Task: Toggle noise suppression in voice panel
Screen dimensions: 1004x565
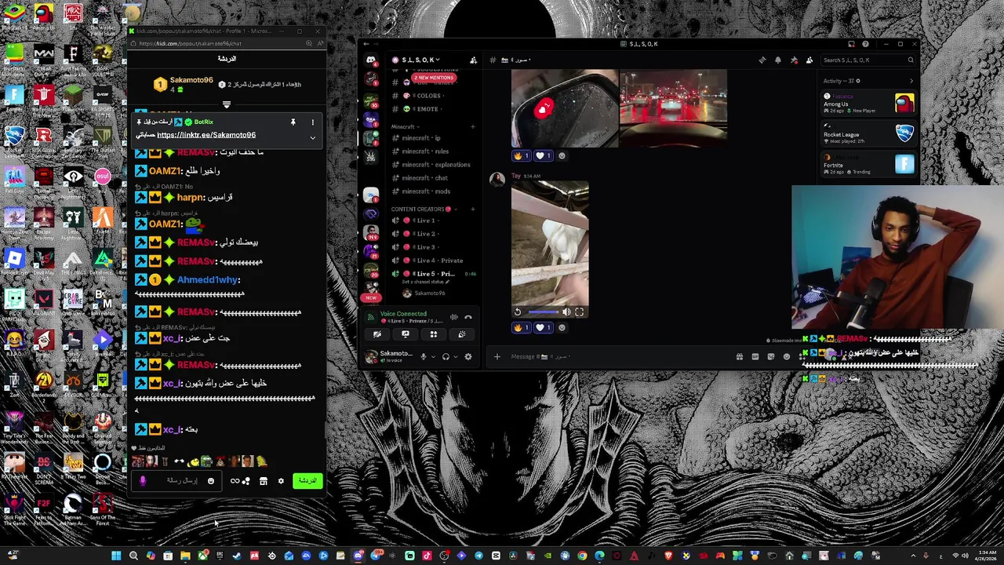Action: (x=453, y=317)
